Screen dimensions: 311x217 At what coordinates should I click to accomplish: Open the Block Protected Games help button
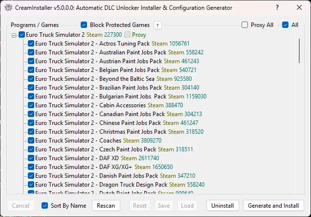157,25
